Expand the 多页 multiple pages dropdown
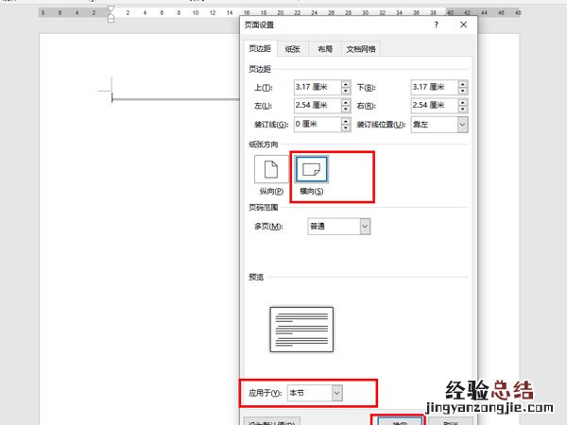 click(364, 226)
